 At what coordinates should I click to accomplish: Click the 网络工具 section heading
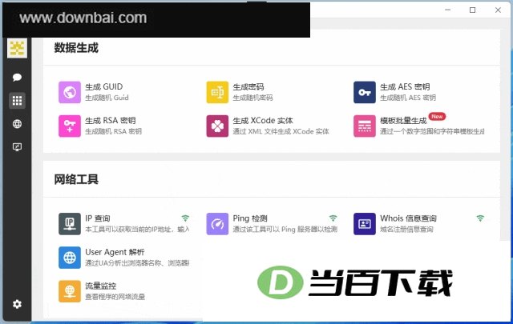[76, 179]
